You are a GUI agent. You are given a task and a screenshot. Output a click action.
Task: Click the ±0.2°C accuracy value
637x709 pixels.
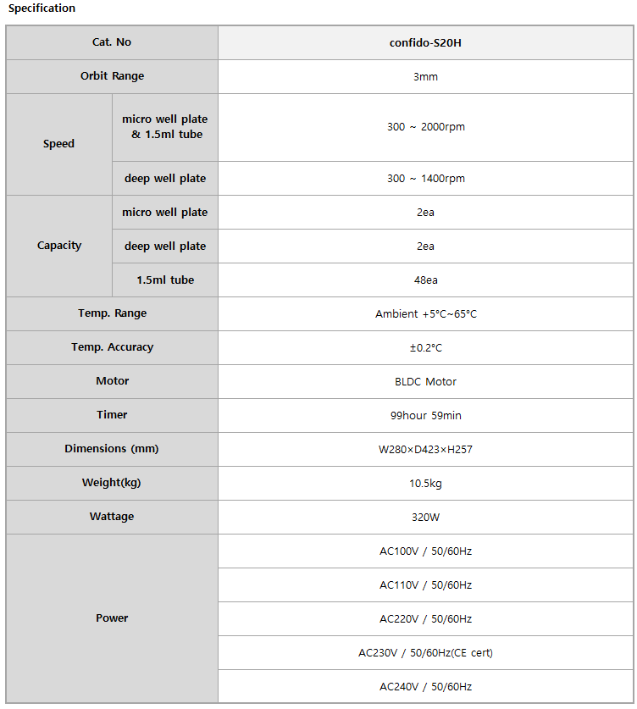(x=425, y=348)
